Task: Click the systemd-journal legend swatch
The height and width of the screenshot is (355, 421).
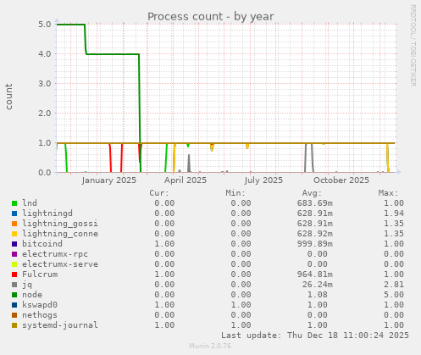Action: tap(14, 325)
